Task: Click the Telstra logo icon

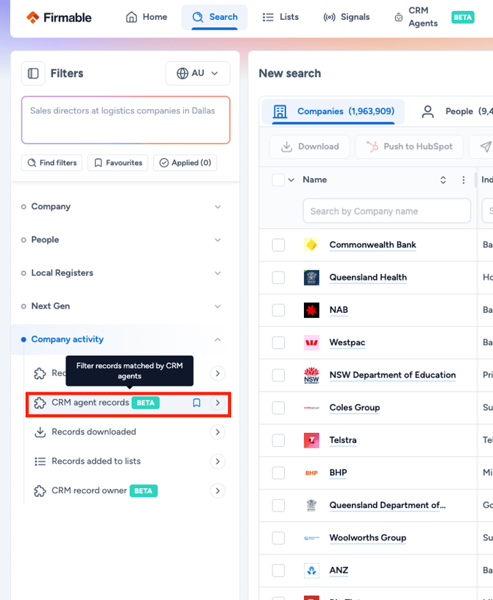Action: (x=311, y=440)
